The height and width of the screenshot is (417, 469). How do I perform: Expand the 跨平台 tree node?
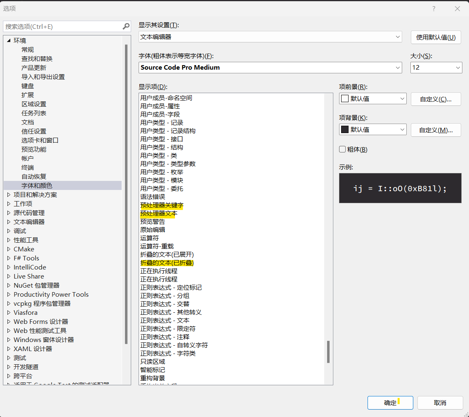[9, 376]
